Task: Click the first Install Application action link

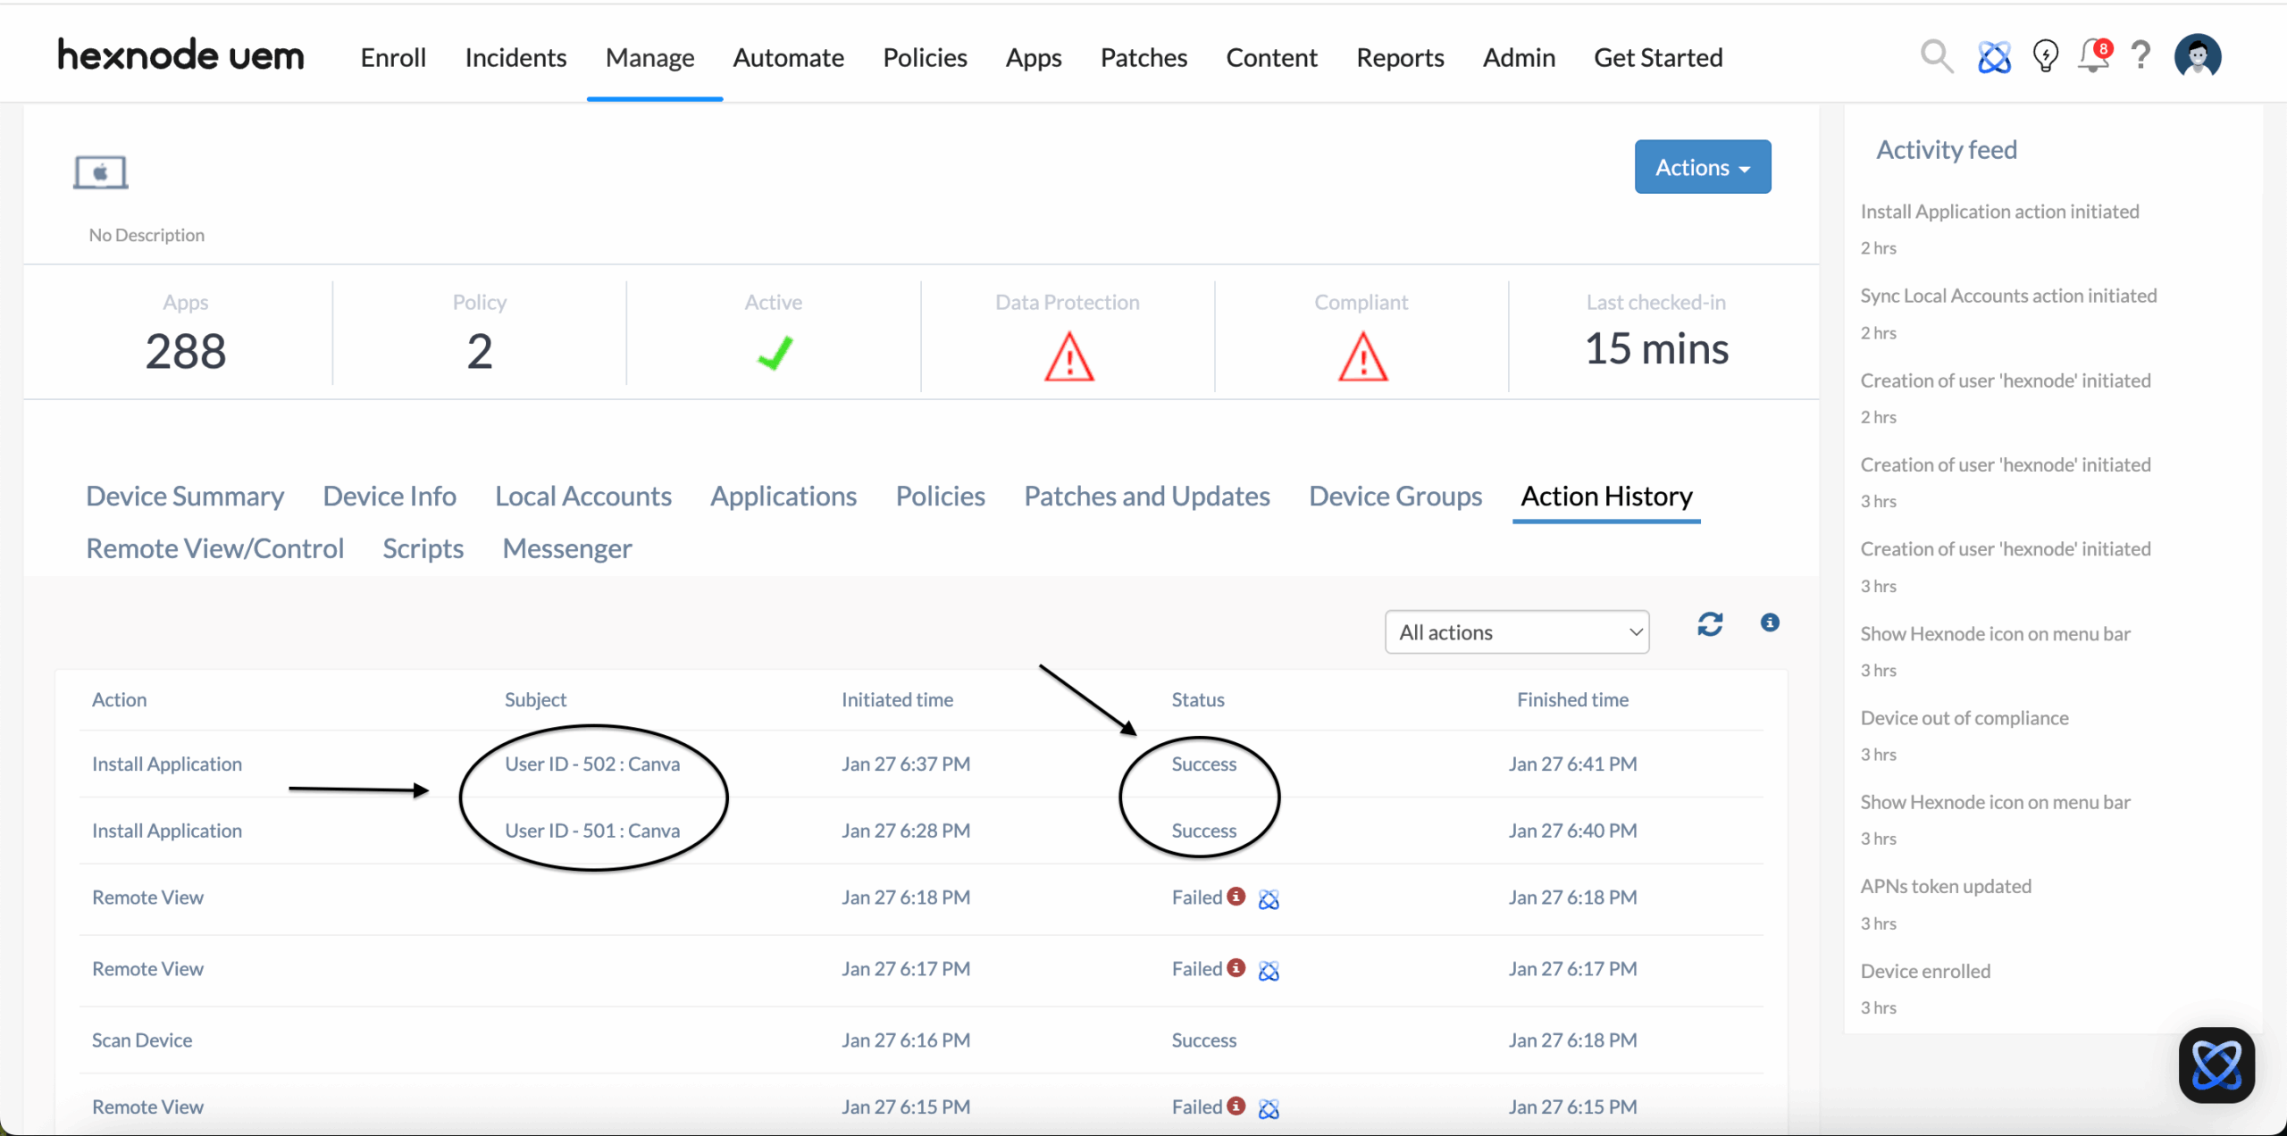Action: 167,764
